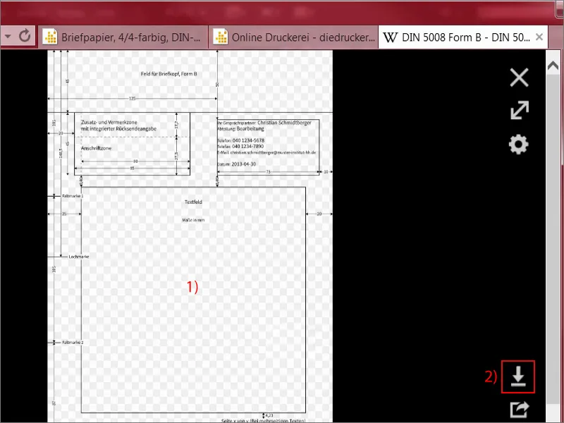Toggle fullscreen view with diagonal arrows icon
This screenshot has width=564, height=423.
click(x=520, y=110)
